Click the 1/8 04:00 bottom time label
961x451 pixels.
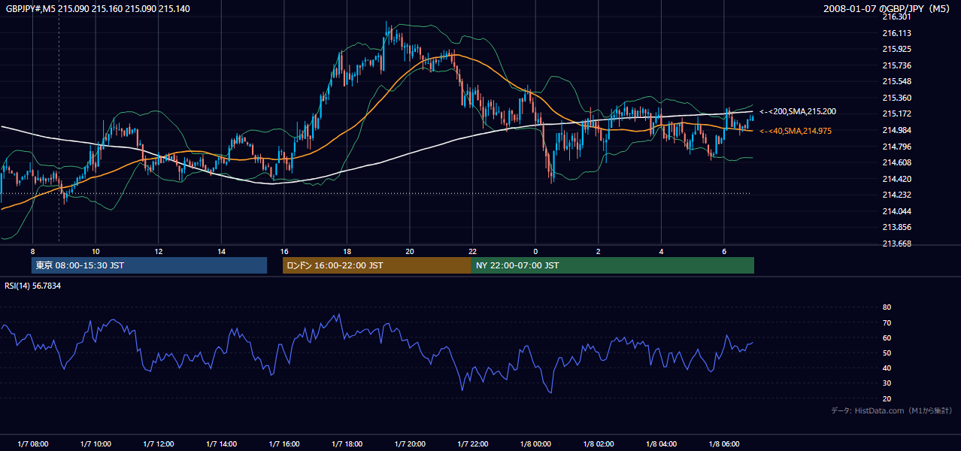point(661,444)
